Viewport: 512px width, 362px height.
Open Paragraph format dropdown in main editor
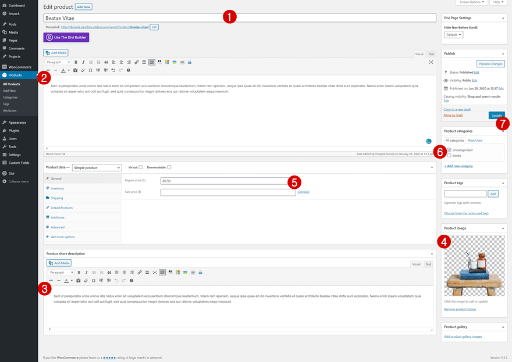58,62
